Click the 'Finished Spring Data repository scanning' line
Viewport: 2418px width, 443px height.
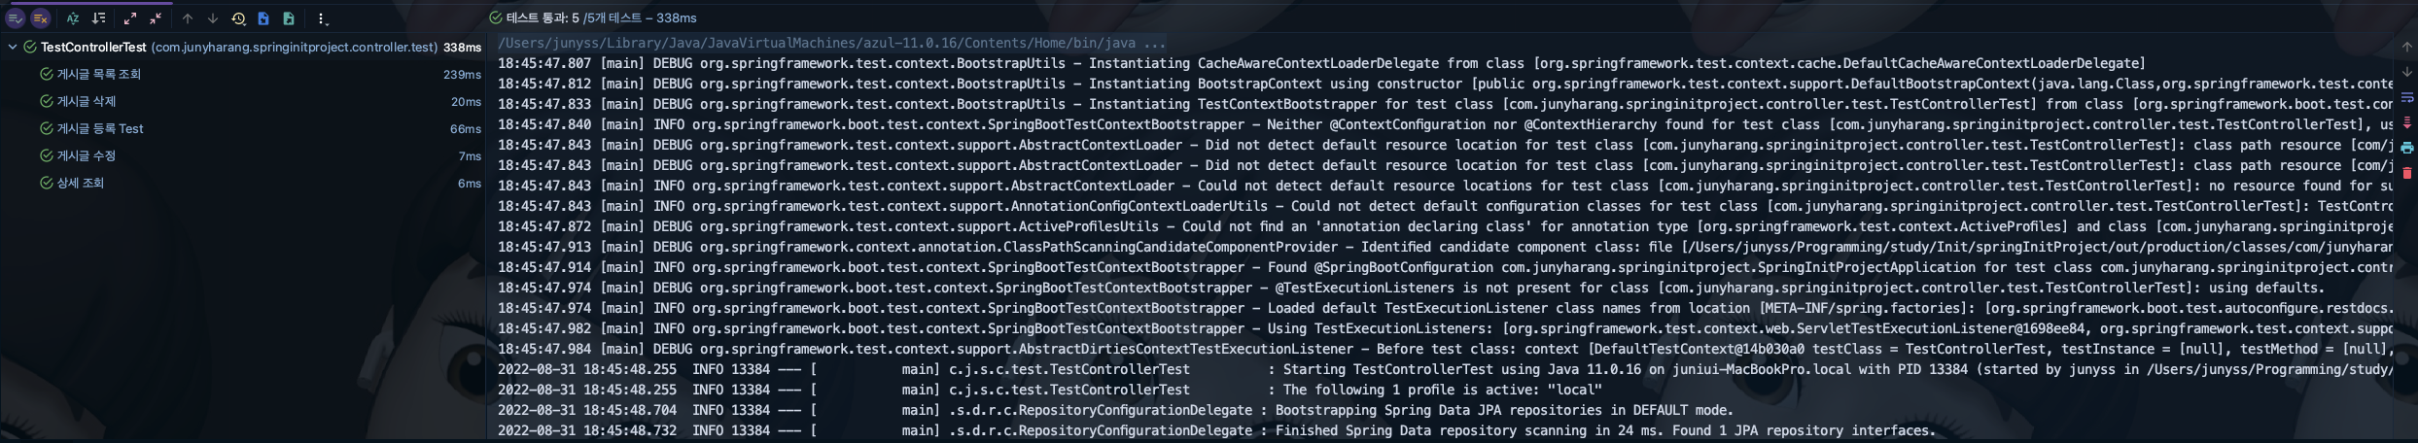click(x=1216, y=430)
